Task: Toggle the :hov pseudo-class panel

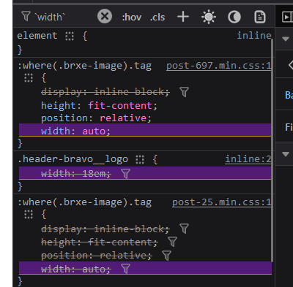Action: pyautogui.click(x=132, y=18)
